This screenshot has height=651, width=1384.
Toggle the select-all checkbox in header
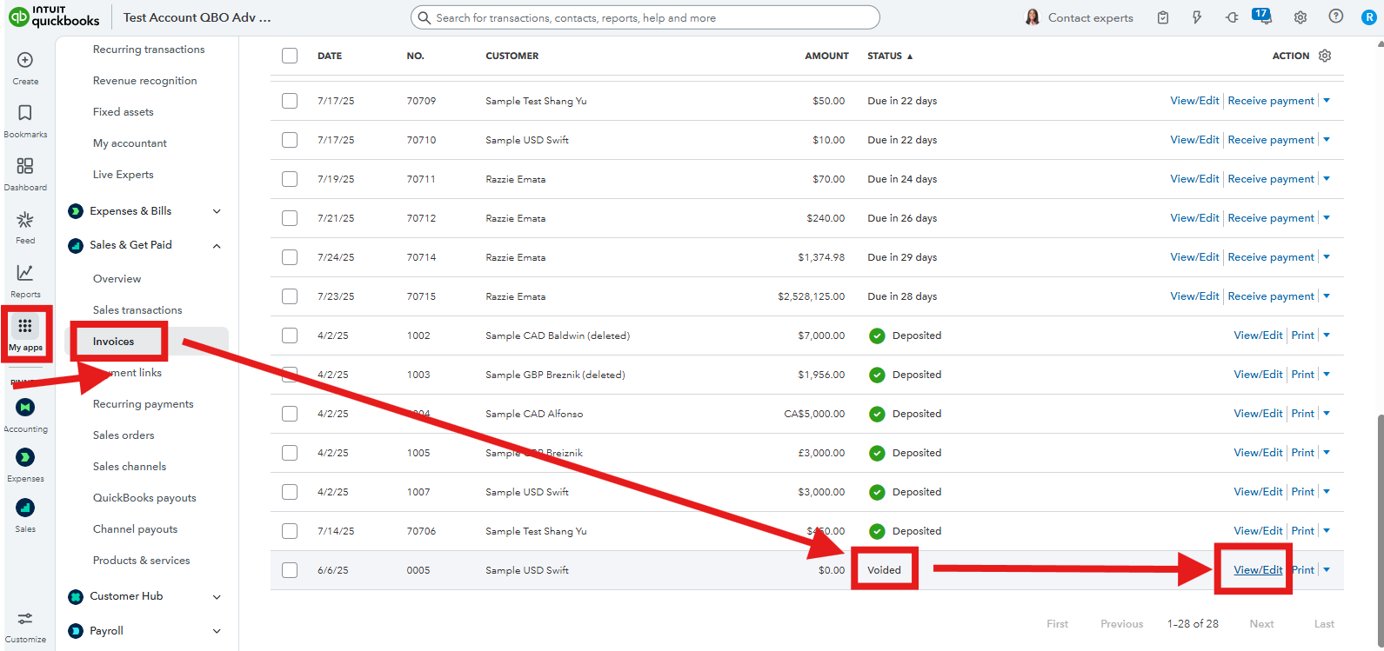coord(290,56)
